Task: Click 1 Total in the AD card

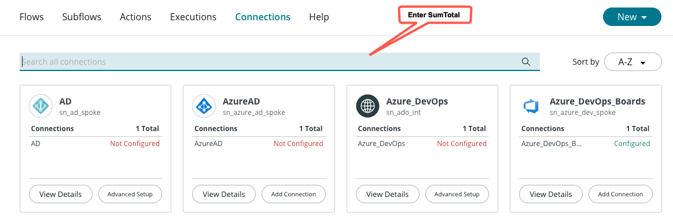Action: pos(147,128)
